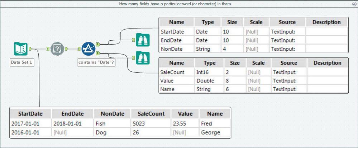
Task: Click StartDate row in top table
Action: 253,32
